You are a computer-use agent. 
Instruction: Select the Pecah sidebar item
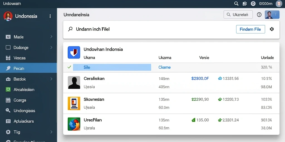pos(28,68)
